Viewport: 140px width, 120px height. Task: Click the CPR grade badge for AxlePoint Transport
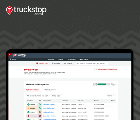coord(40,108)
